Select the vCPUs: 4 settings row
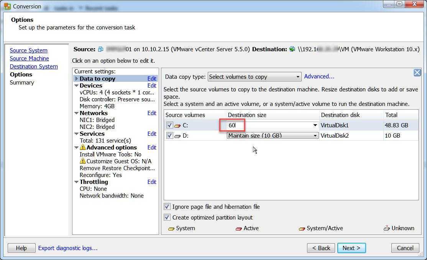 click(x=117, y=93)
